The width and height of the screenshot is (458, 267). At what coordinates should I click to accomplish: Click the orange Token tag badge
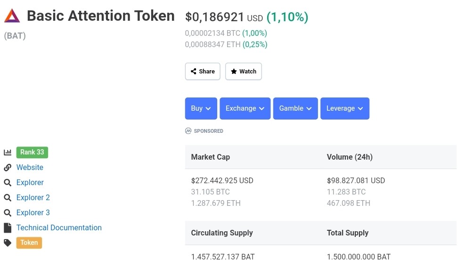click(x=29, y=243)
